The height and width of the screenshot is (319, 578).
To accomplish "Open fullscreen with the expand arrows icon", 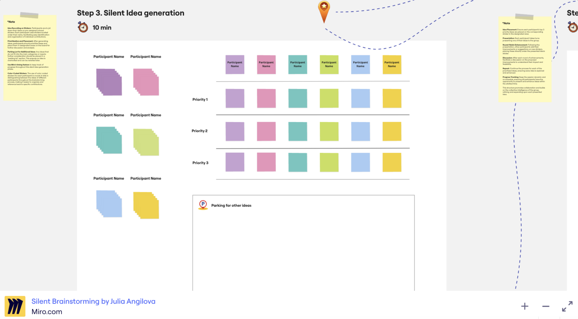I will (x=567, y=306).
